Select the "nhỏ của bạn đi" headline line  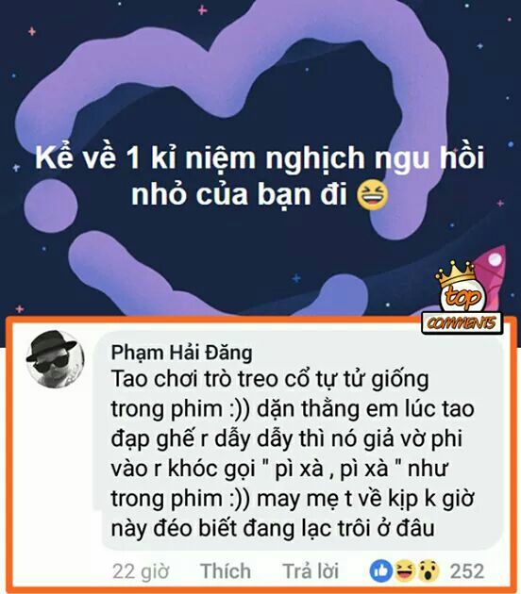tap(240, 195)
